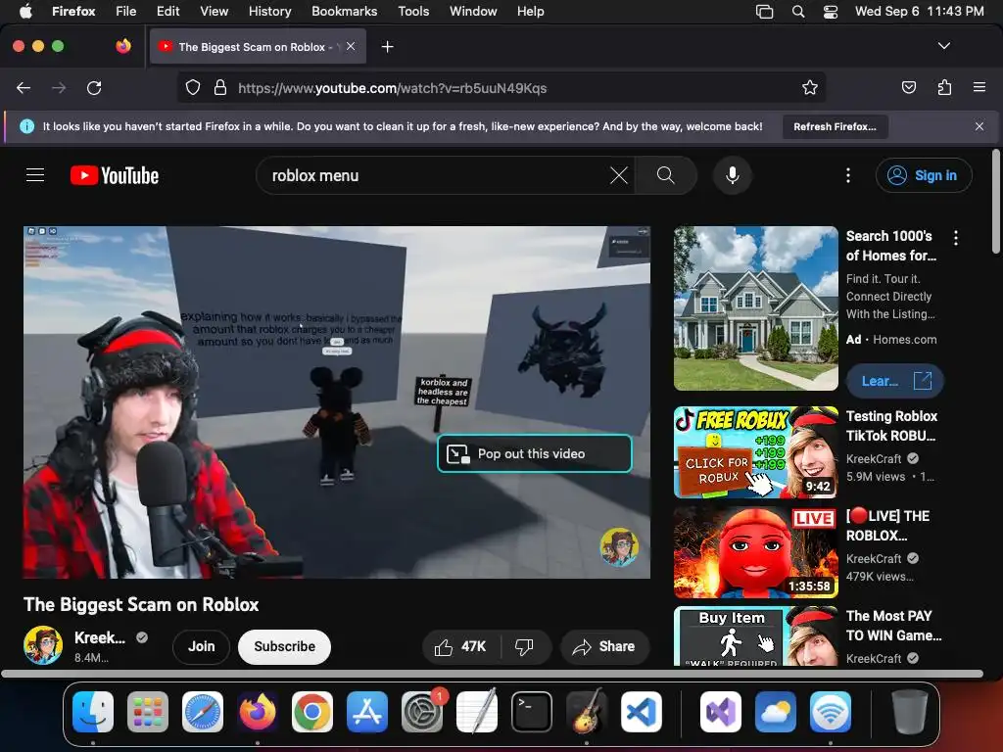Share the video
1003x752 pixels.
(604, 647)
